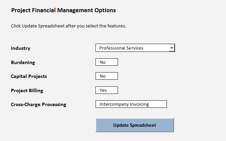Viewport: 226px width, 141px height.
Task: Click the Project Financial Management Options heading
Action: point(64,10)
